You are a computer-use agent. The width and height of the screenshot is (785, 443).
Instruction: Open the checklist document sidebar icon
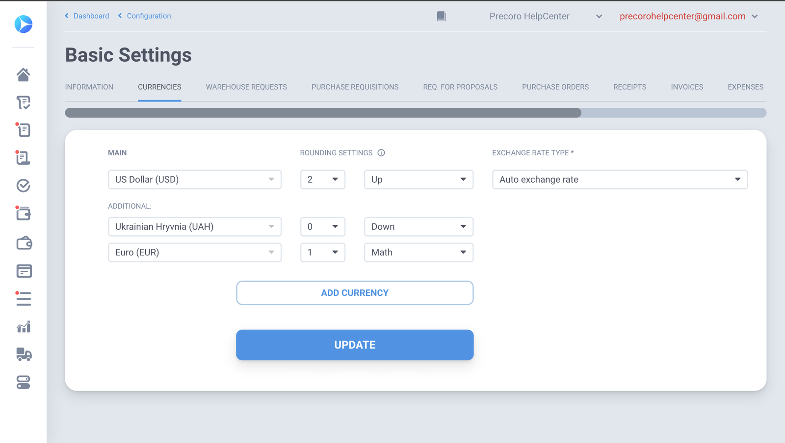[24, 102]
